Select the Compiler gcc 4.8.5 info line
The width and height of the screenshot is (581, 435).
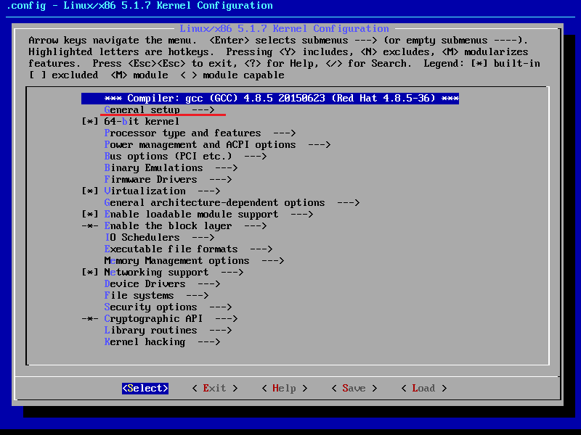click(270, 99)
